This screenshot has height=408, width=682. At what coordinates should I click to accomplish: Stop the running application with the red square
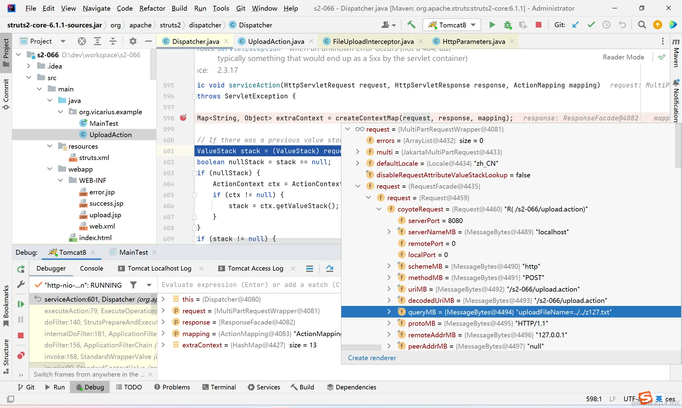click(x=538, y=25)
